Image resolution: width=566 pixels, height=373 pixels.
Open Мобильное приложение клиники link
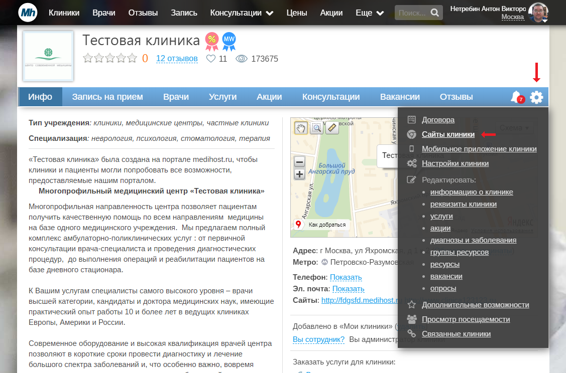pyautogui.click(x=479, y=149)
